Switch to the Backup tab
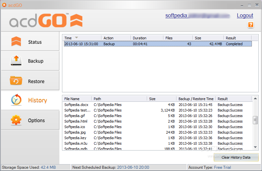Viewport: 262px width, 171px height. [30, 61]
